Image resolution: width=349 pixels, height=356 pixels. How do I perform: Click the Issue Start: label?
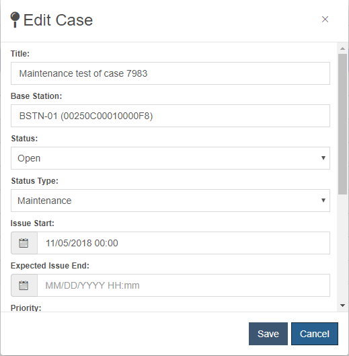[32, 223]
